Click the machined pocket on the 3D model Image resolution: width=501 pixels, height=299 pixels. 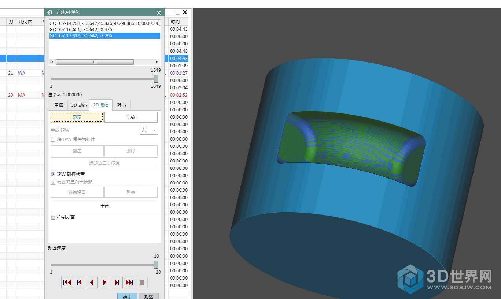click(x=351, y=148)
